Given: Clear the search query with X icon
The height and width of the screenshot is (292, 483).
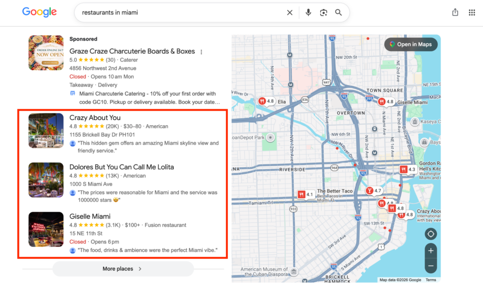Looking at the screenshot, I should click(290, 13).
